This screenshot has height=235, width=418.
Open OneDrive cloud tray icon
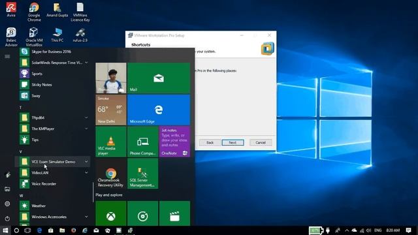tap(354, 230)
